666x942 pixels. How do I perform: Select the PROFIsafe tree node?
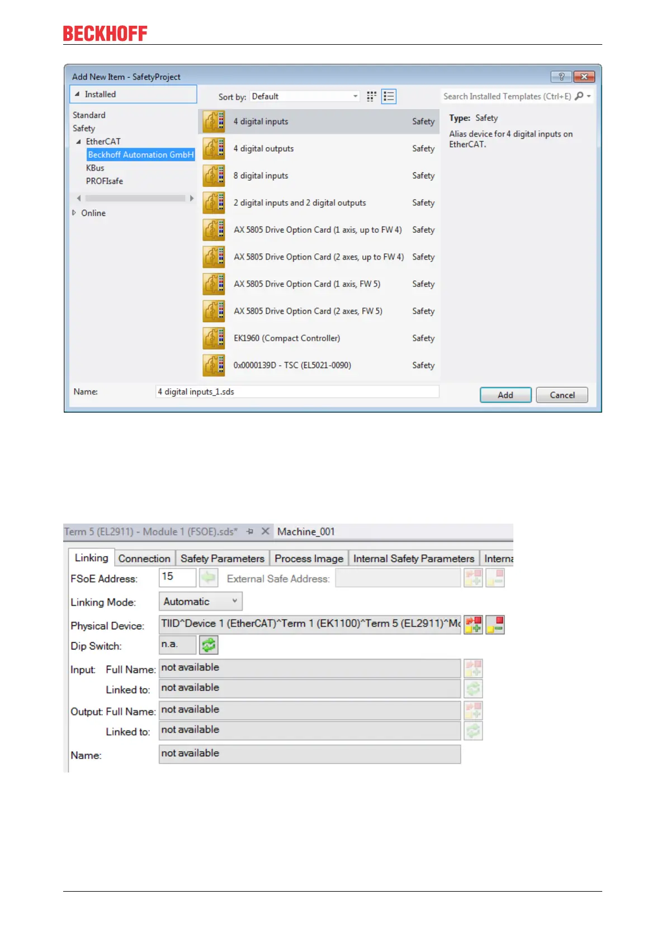[105, 181]
